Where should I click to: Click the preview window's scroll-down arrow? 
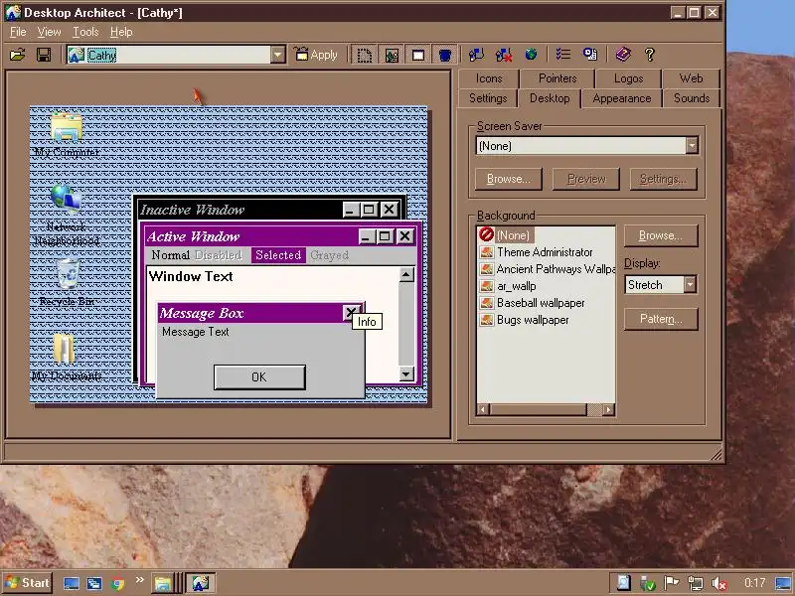click(406, 374)
